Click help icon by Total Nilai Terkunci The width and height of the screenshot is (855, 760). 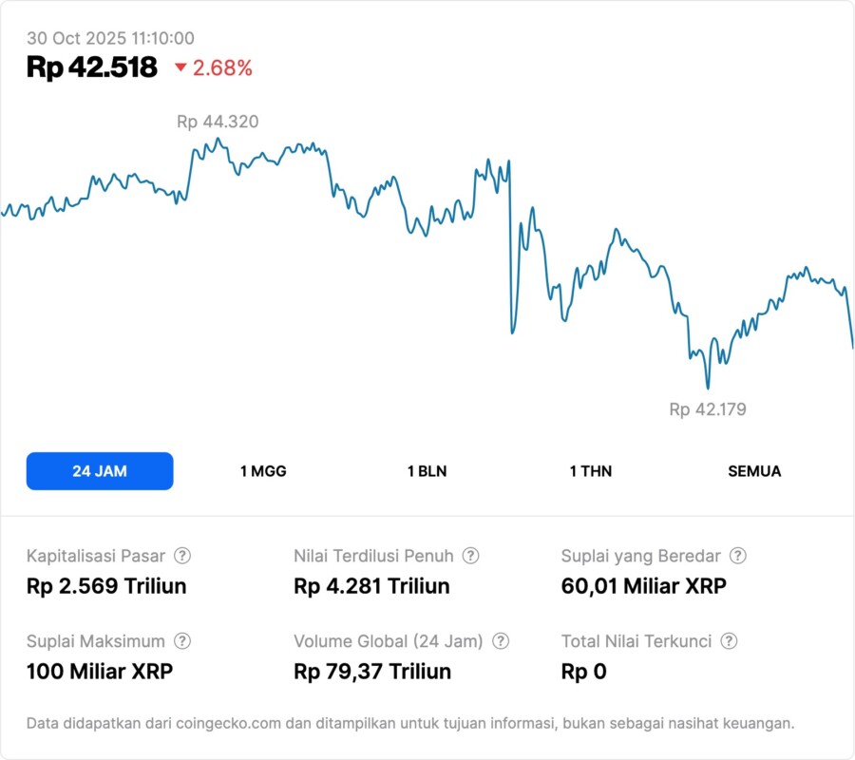[729, 641]
